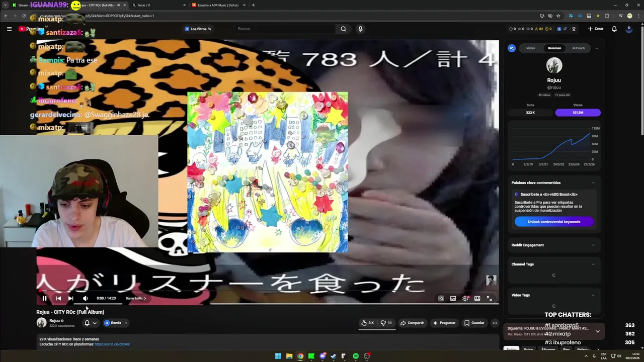
Task: Open the YouTube hamburger guide menu
Action: pos(9,29)
